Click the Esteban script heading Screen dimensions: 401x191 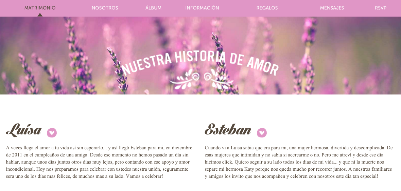tap(228, 130)
